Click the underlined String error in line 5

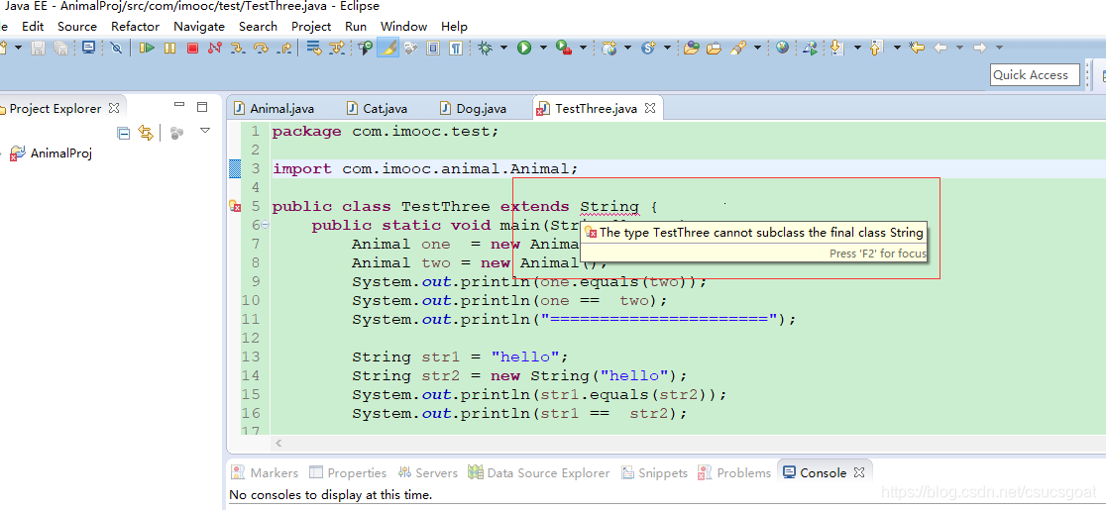609,207
